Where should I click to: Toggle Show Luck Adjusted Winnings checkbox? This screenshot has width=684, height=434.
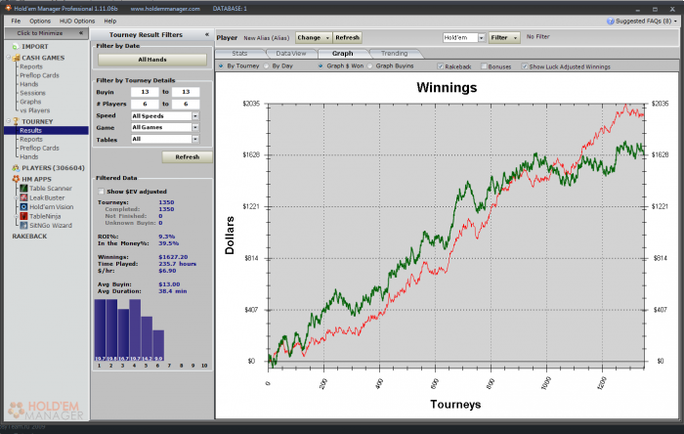coord(525,66)
